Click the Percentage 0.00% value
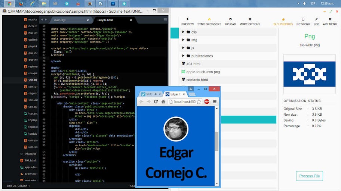The width and height of the screenshot is (341, 191). pyautogui.click(x=316, y=126)
